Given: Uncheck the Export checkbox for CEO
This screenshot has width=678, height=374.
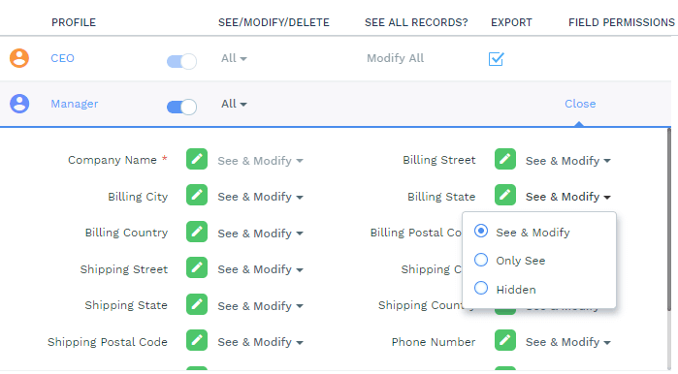Looking at the screenshot, I should click(496, 59).
